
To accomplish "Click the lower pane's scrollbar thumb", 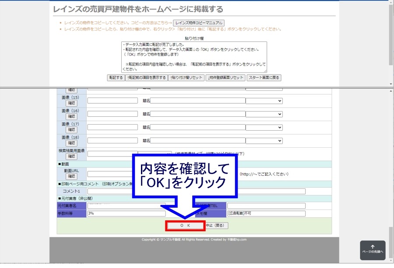I will (x=391, y=242).
